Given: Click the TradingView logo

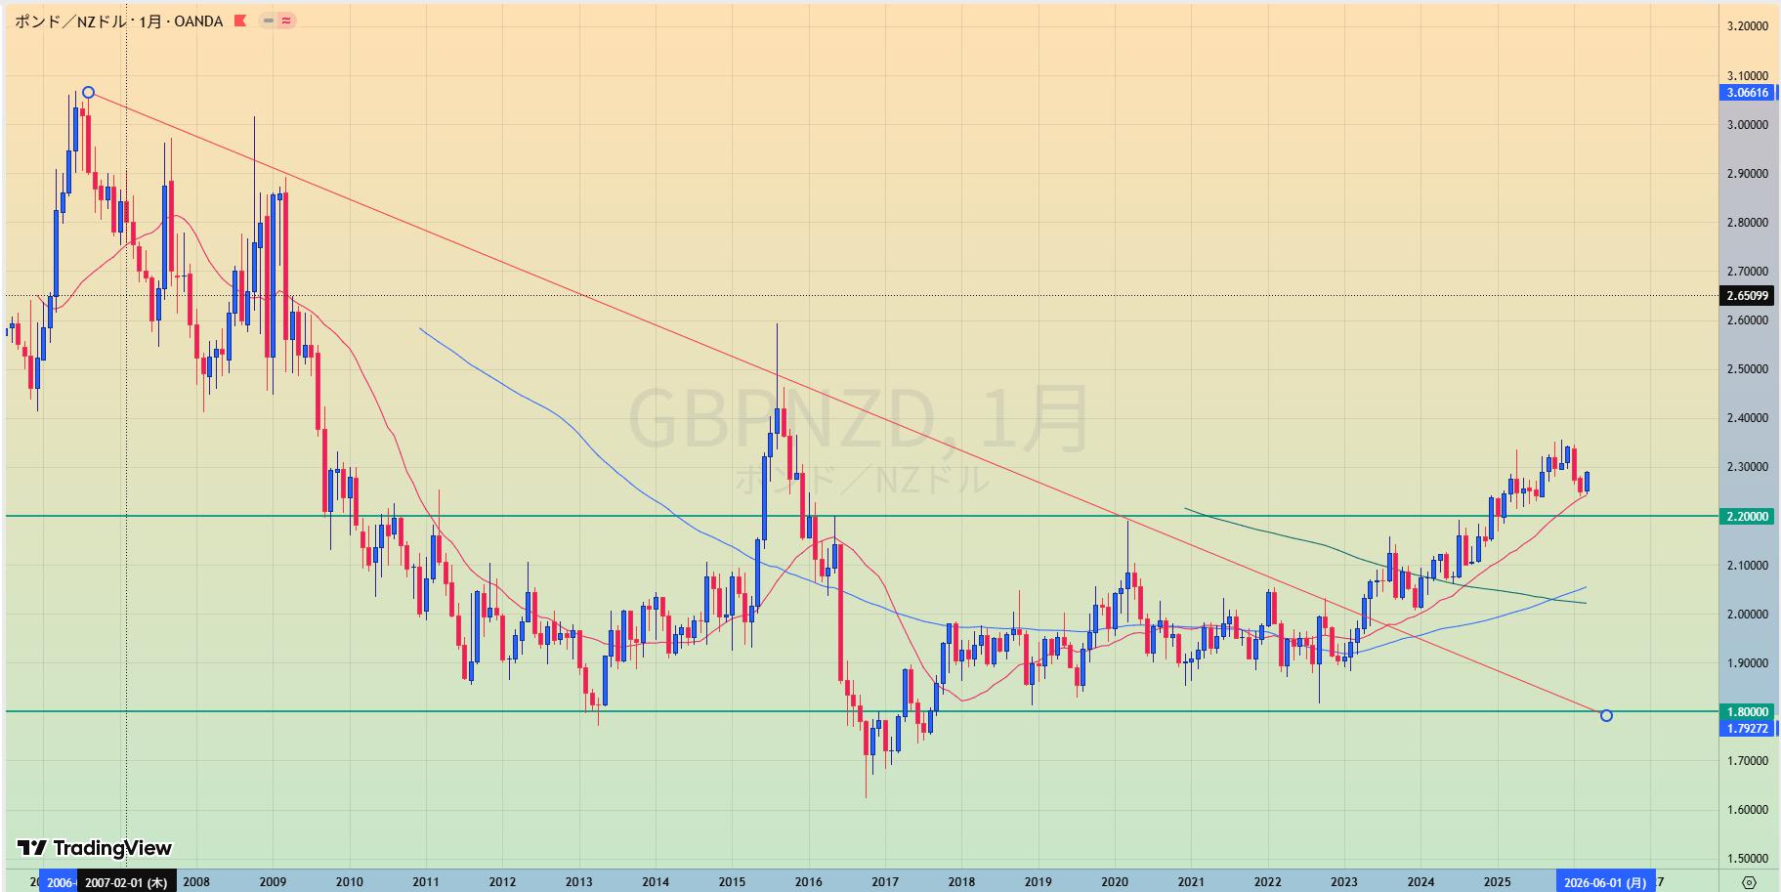Looking at the screenshot, I should point(95,848).
